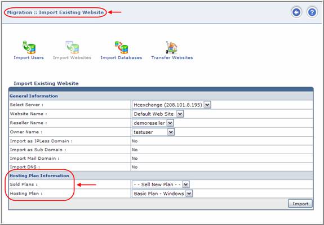The width and height of the screenshot is (324, 225).
Task: Expand the Reseller Name dropdown
Action: [153, 123]
